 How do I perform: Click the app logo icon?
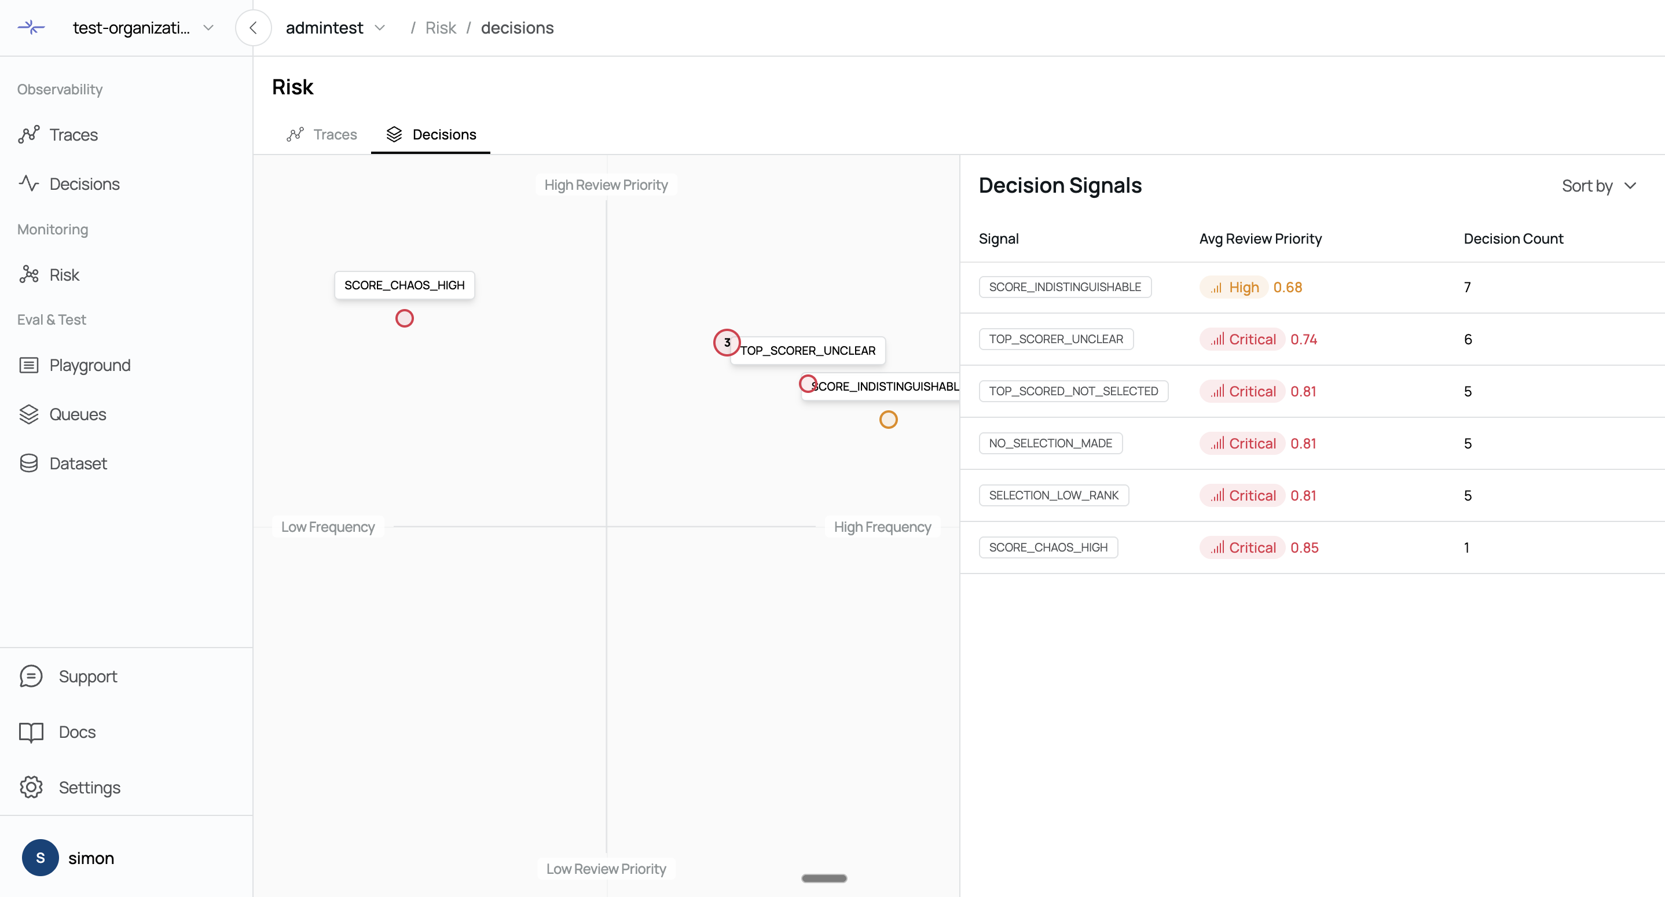pos(31,27)
